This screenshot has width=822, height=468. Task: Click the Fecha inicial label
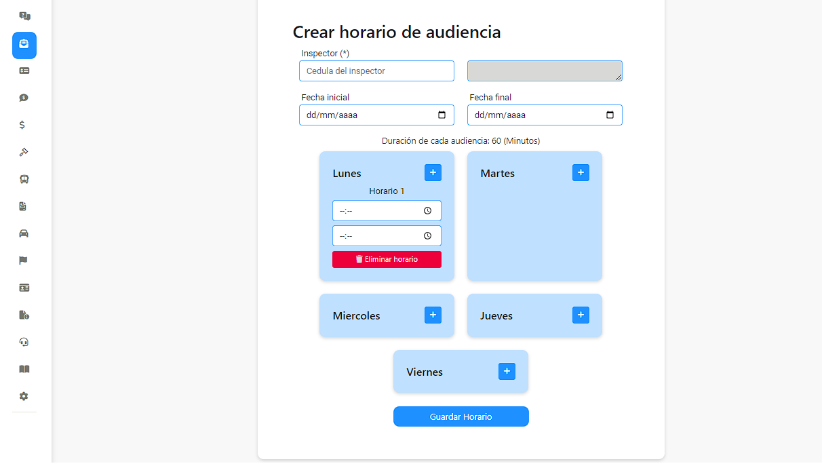point(326,98)
